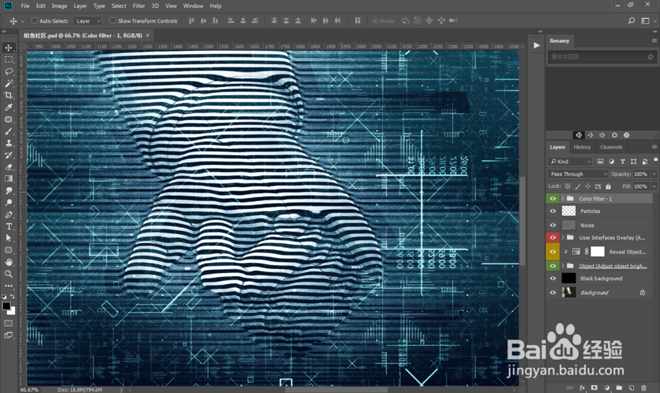Click the Renamy help question icon
The width and height of the screenshot is (660, 393).
626,135
